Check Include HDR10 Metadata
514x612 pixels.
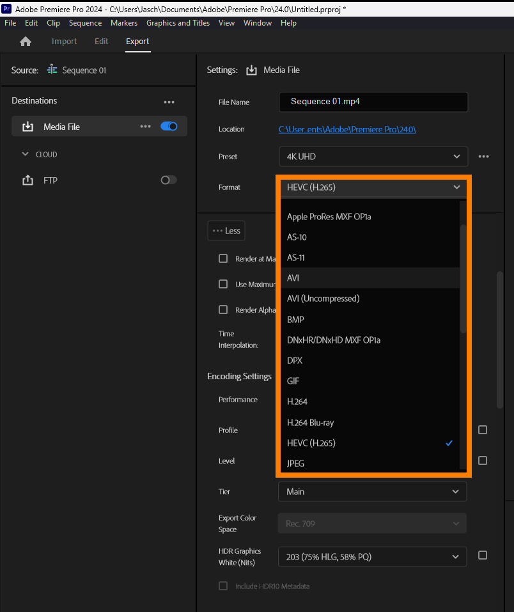[223, 586]
